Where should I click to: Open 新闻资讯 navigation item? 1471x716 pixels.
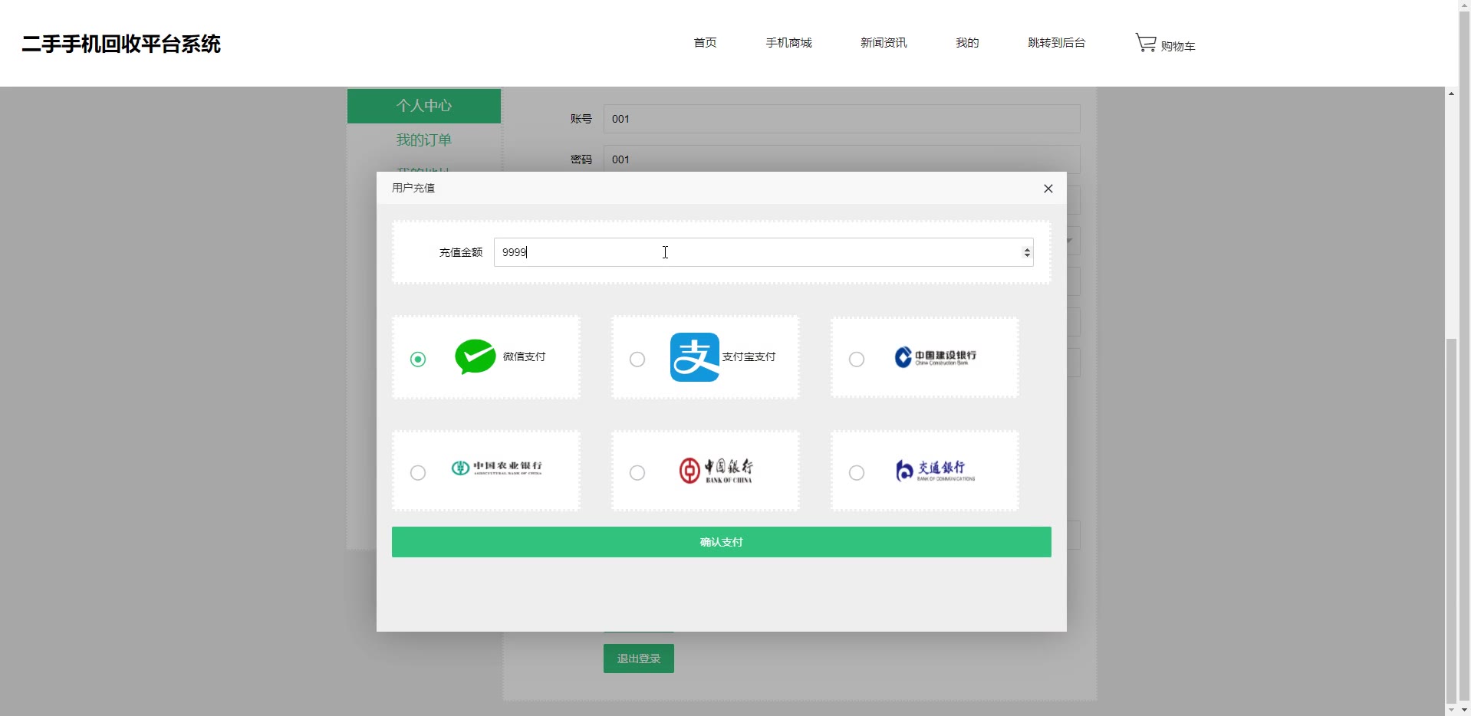click(884, 43)
